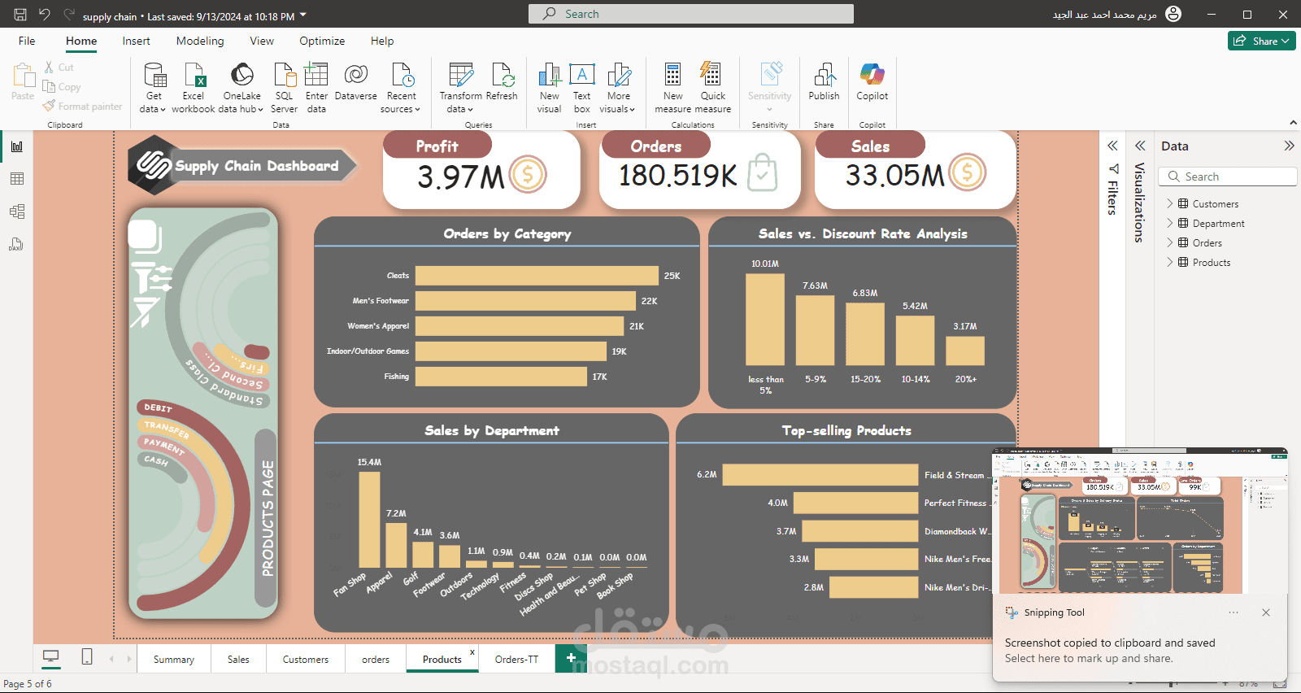
Task: Toggle mobile layout view at bottom
Action: pos(87,657)
